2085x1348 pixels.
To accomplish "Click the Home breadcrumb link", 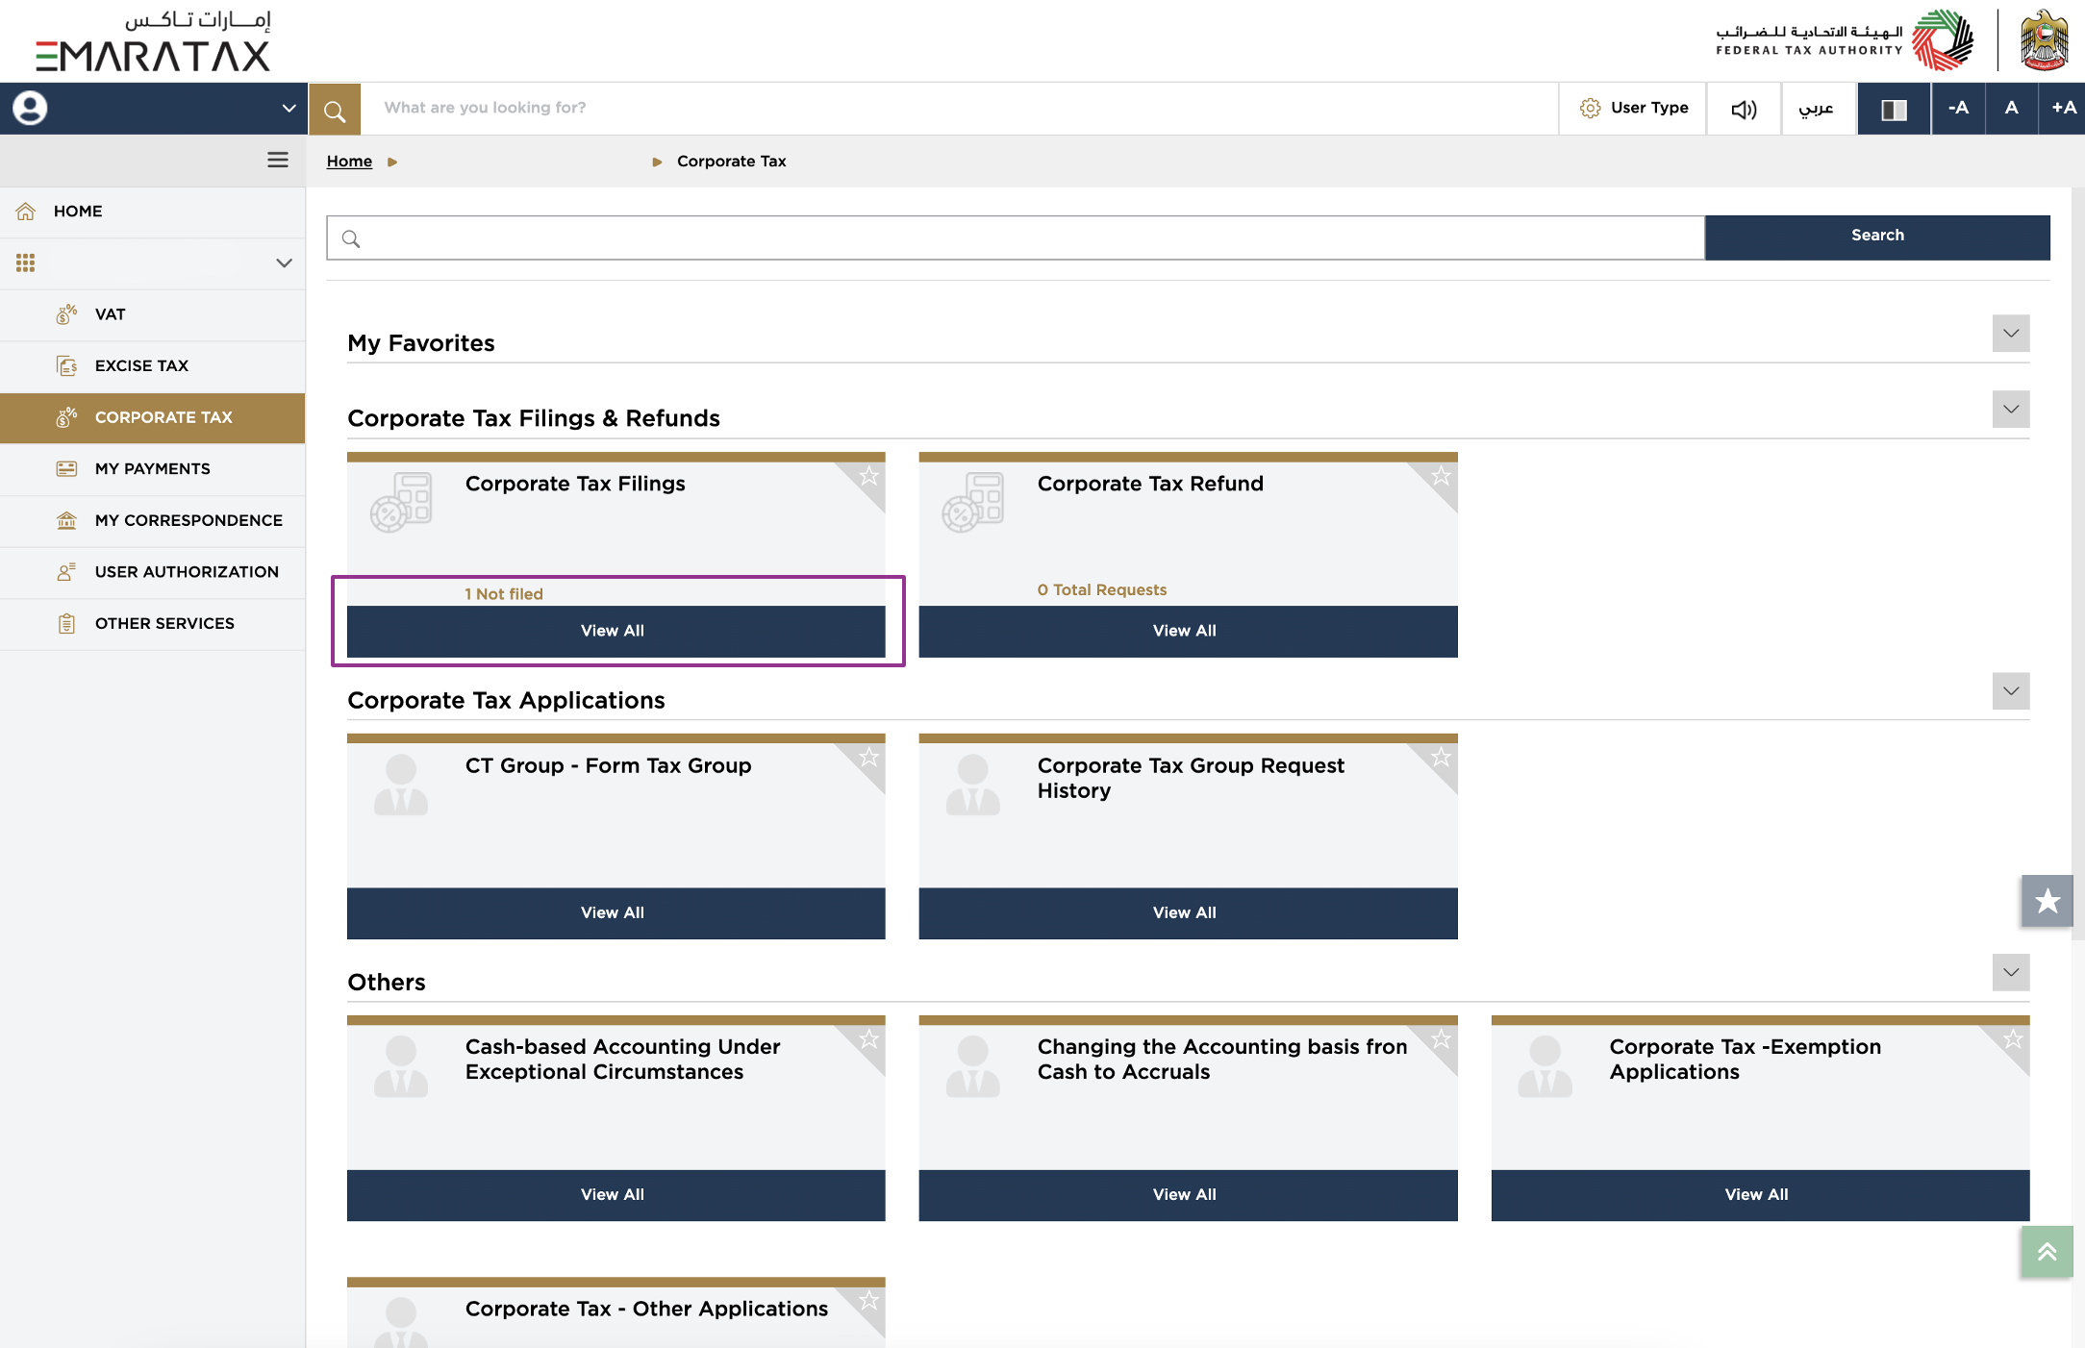I will [x=349, y=162].
